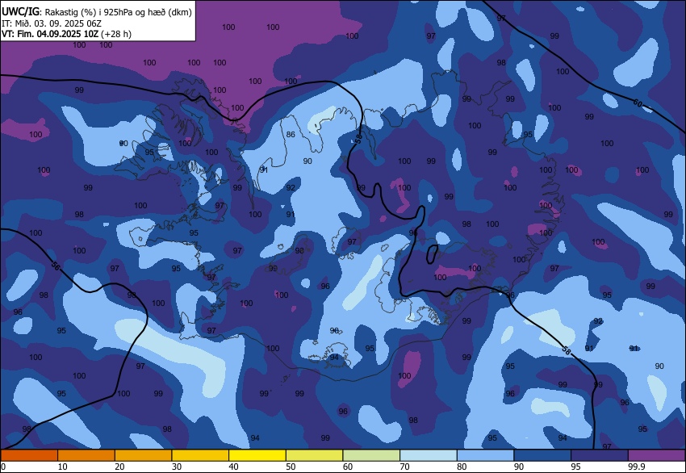Click the legend scale label '30'

pyautogui.click(x=176, y=467)
